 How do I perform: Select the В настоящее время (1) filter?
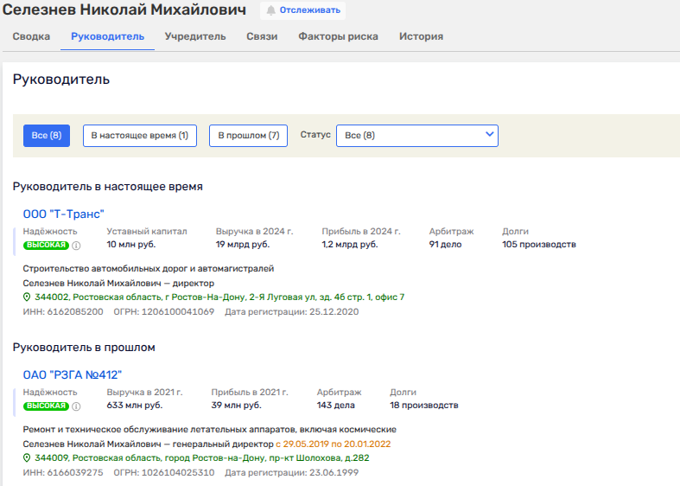pos(139,136)
